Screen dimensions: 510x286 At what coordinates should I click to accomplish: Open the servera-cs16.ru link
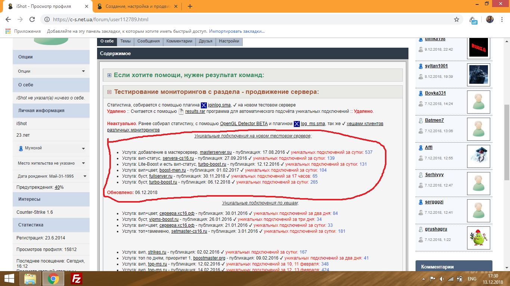tap(178, 158)
